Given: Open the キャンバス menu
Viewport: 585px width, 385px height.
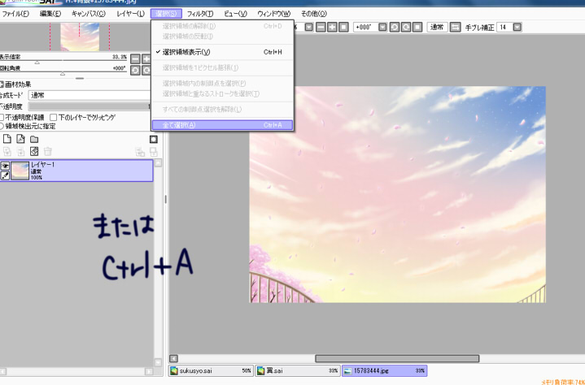Looking at the screenshot, I should coord(89,14).
